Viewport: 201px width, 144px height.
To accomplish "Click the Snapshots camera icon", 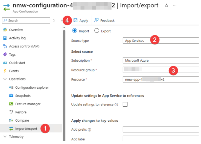I will coord(11,95).
